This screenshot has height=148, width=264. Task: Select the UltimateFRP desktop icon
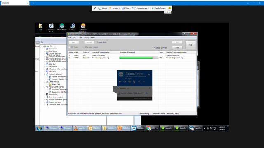(x=62, y=27)
